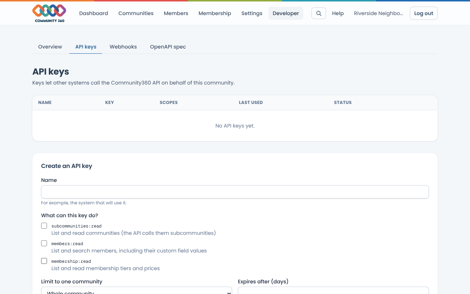Click the 'API keys' page heading
The width and height of the screenshot is (470, 294).
click(x=51, y=72)
